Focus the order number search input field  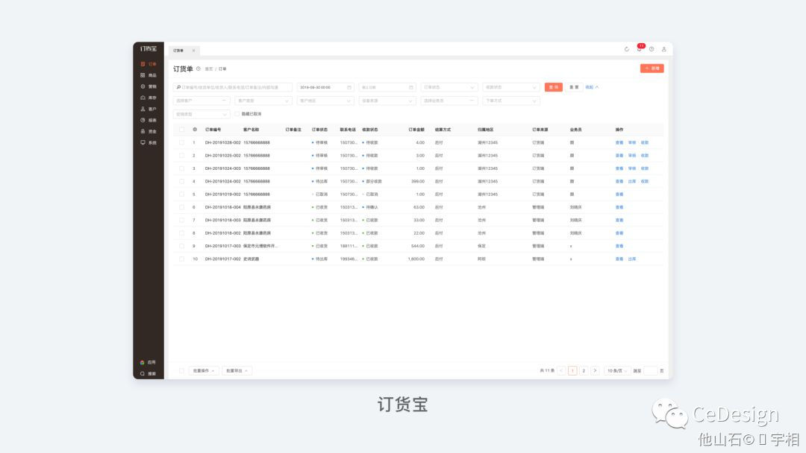[x=232, y=87]
